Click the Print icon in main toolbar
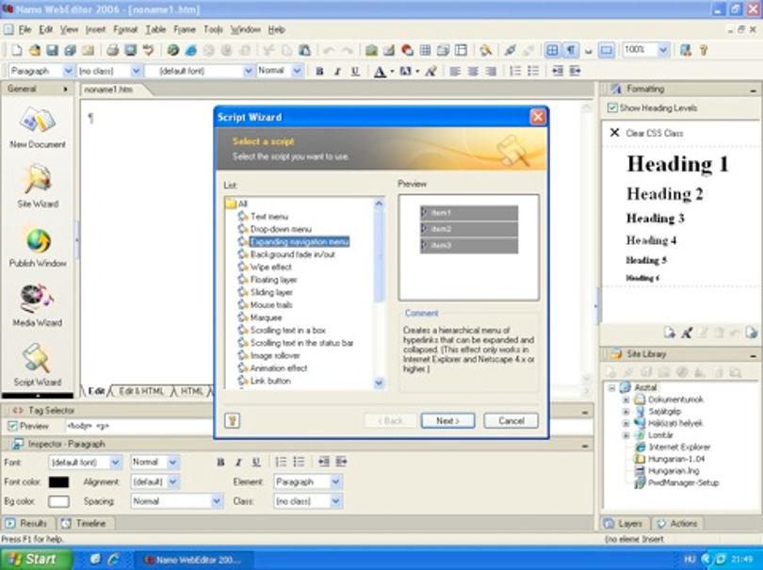The height and width of the screenshot is (570, 763). (112, 50)
